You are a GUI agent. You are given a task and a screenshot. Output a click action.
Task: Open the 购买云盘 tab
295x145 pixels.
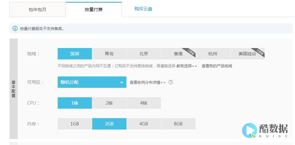(x=143, y=9)
